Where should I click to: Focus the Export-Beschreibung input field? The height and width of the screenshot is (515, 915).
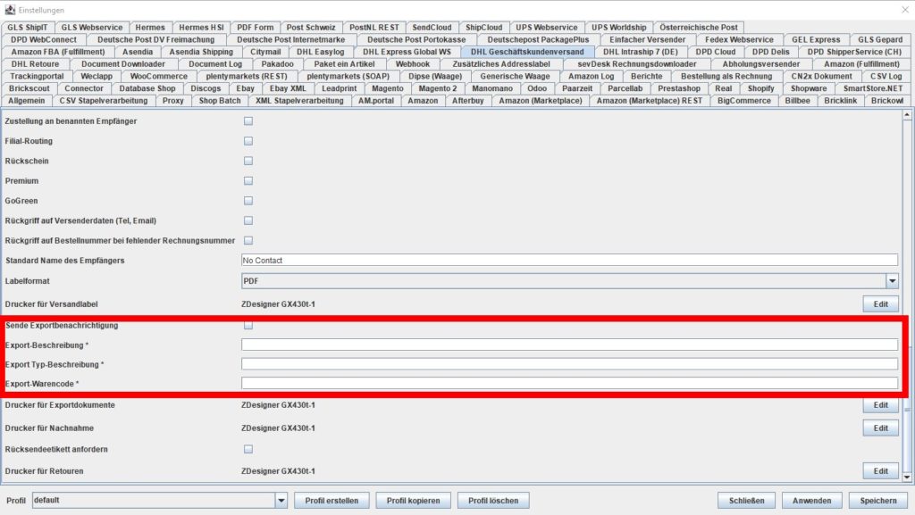pos(569,345)
